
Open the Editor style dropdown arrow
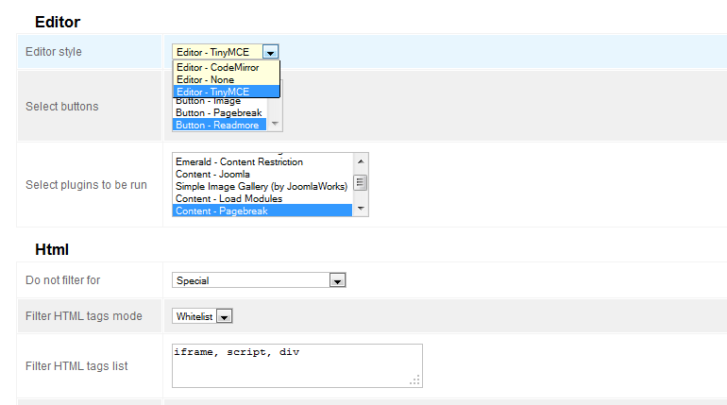pos(271,52)
